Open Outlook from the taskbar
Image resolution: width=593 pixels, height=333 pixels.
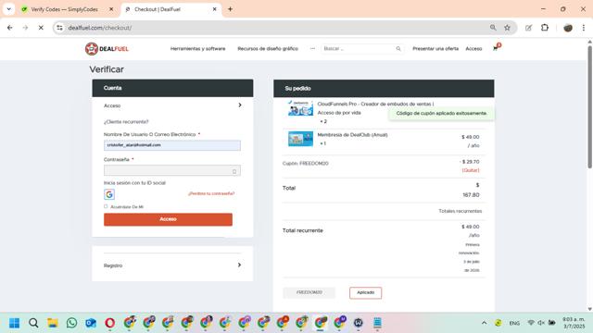[x=91, y=323]
